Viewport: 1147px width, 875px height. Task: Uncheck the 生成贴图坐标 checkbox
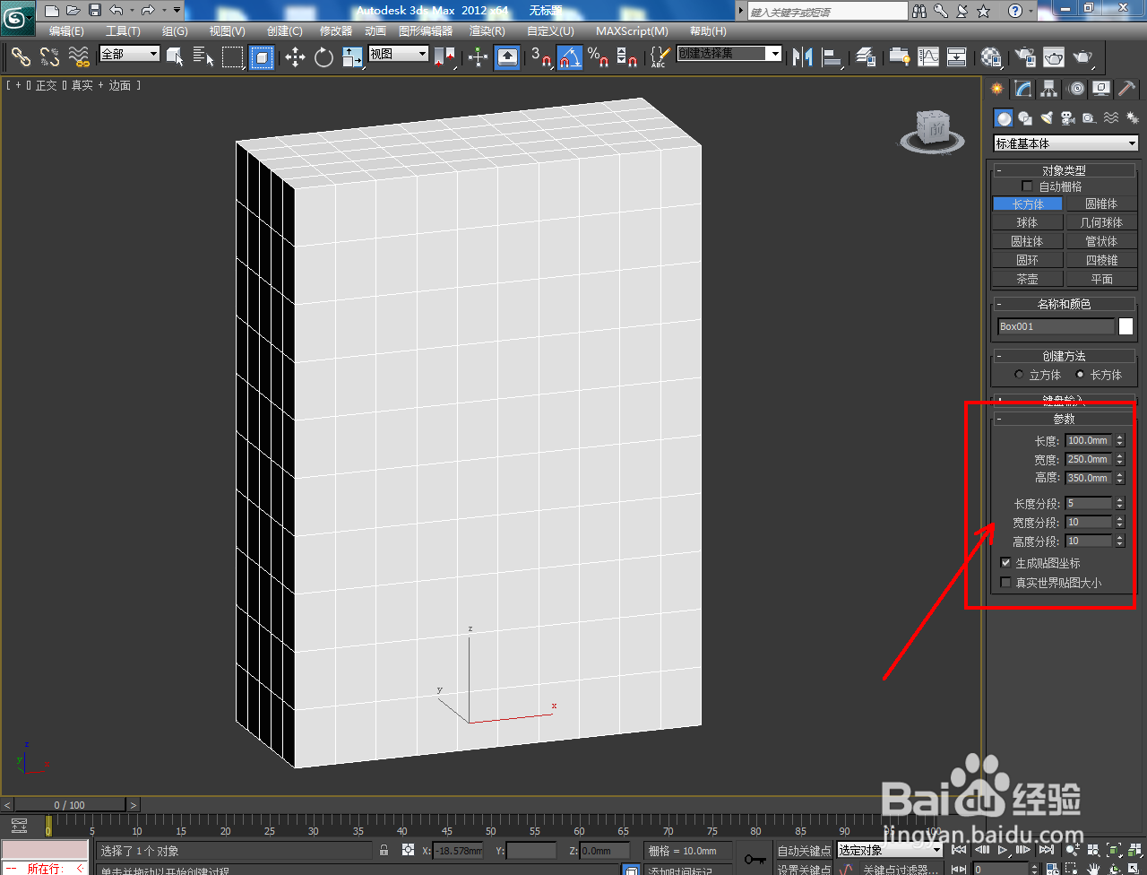pos(1005,563)
